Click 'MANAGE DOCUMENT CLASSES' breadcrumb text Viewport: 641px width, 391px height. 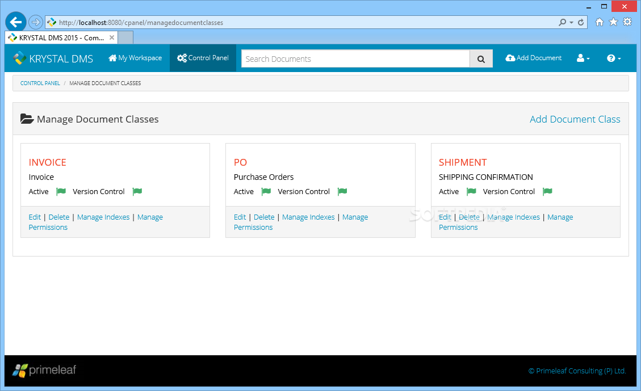click(105, 83)
